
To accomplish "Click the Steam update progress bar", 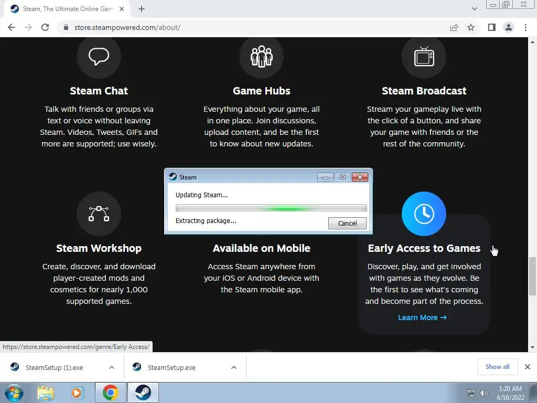I will (x=271, y=208).
